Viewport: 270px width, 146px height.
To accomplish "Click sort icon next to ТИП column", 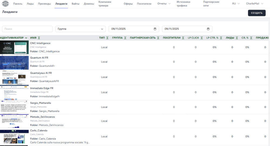I will point(107,38).
